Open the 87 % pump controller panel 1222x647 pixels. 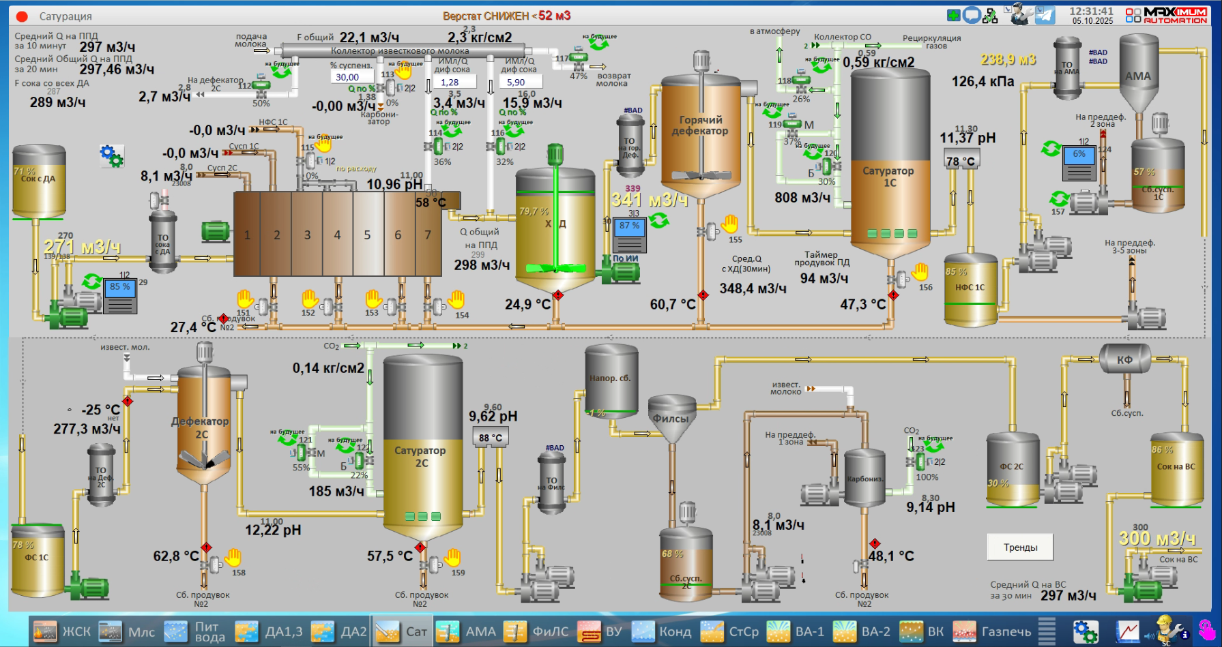630,235
